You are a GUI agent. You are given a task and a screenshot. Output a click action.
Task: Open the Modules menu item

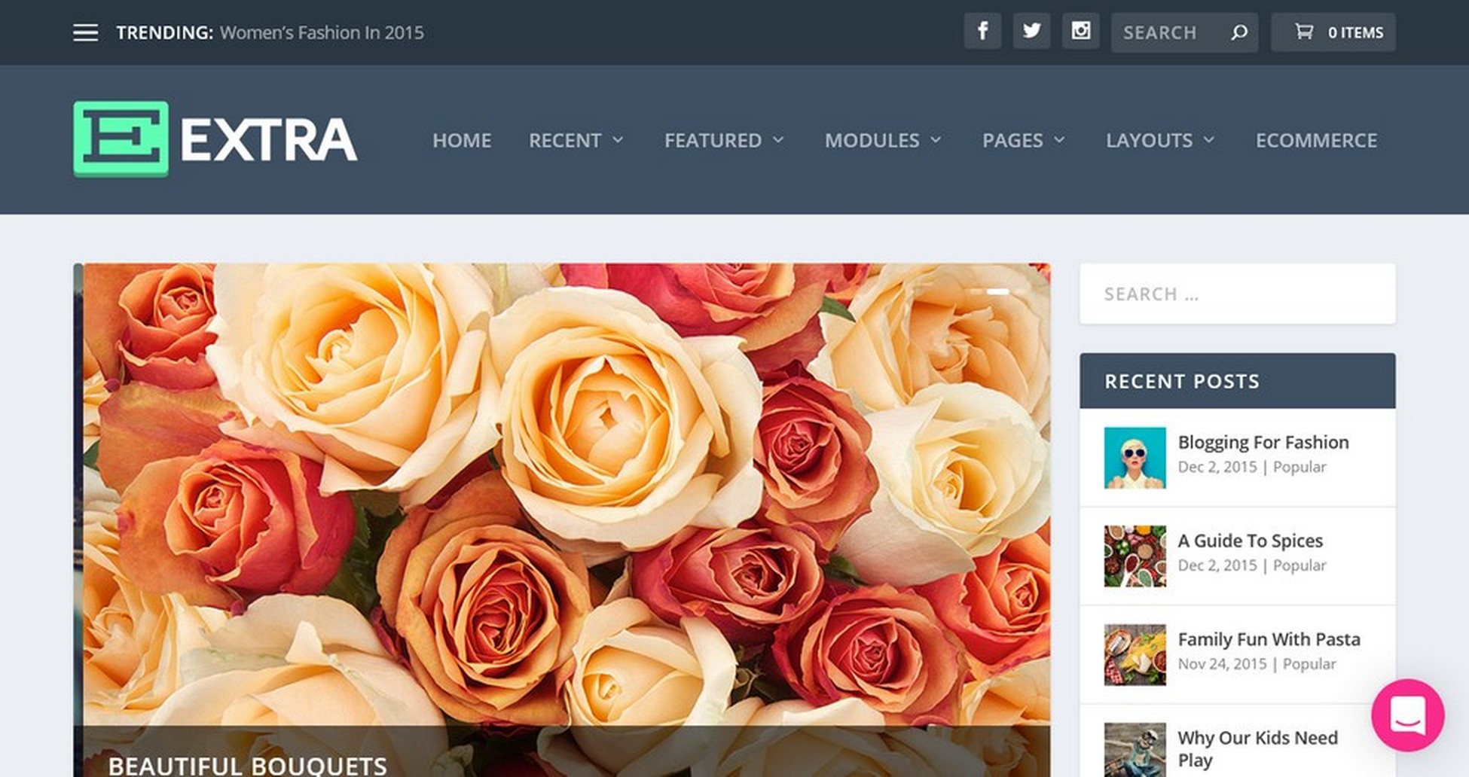[x=872, y=141]
